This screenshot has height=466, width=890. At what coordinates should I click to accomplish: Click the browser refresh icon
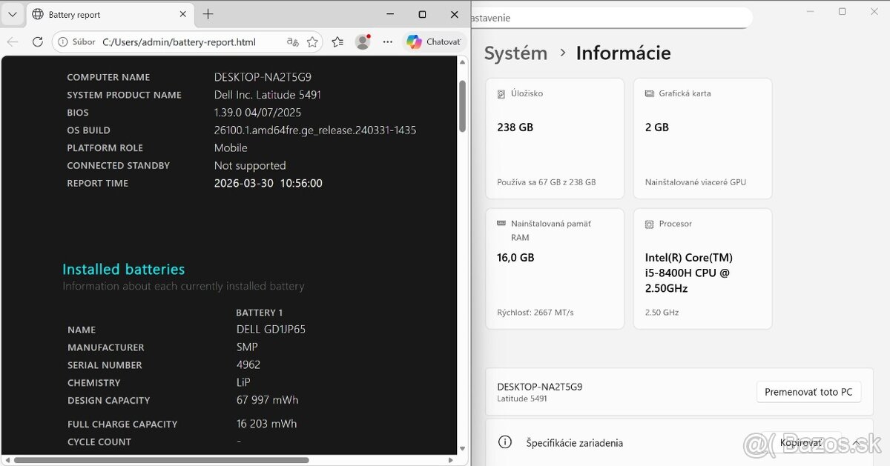[38, 42]
